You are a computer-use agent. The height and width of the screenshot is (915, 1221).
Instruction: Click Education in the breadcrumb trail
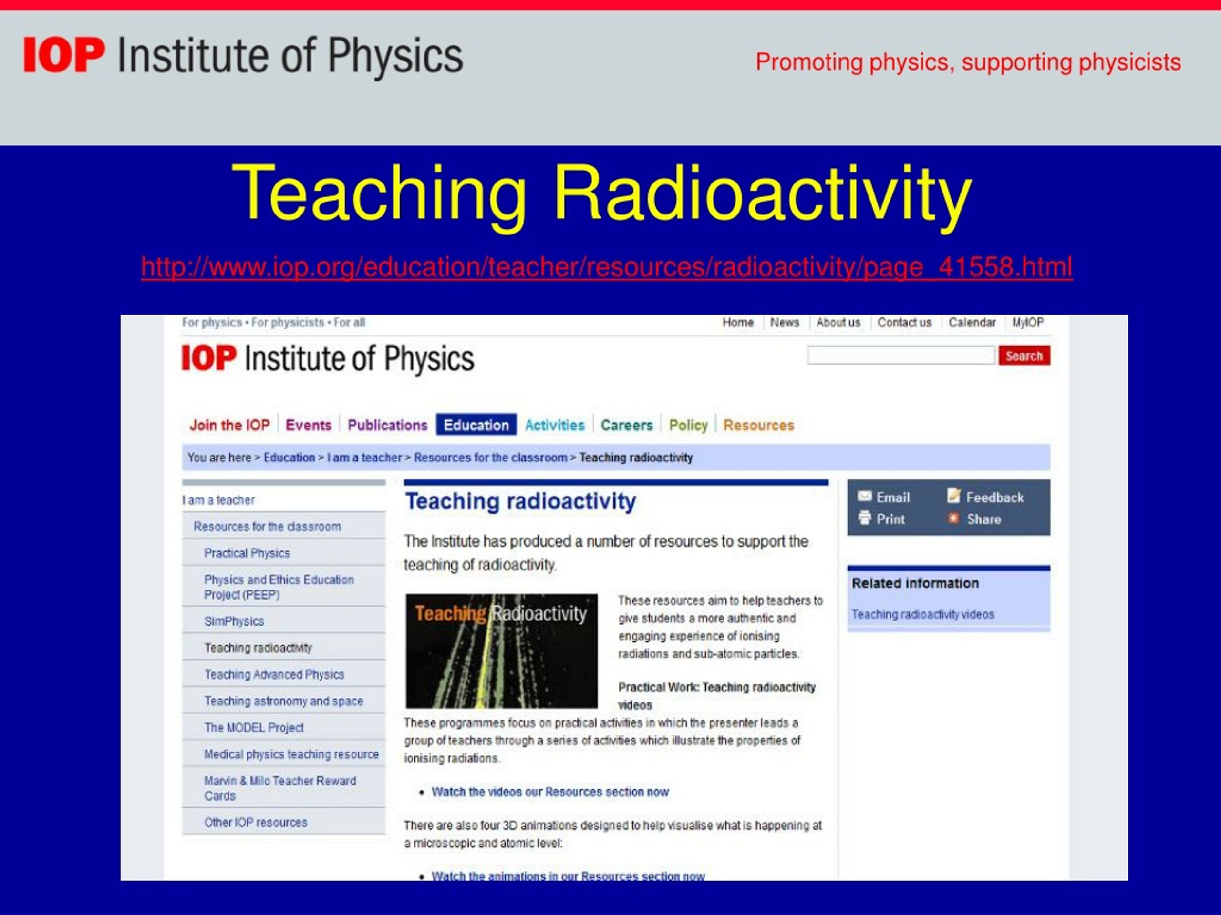pyautogui.click(x=289, y=458)
